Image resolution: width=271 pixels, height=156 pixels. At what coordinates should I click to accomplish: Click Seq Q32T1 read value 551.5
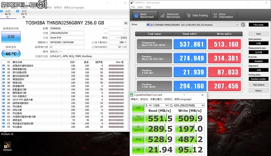pos(159,118)
